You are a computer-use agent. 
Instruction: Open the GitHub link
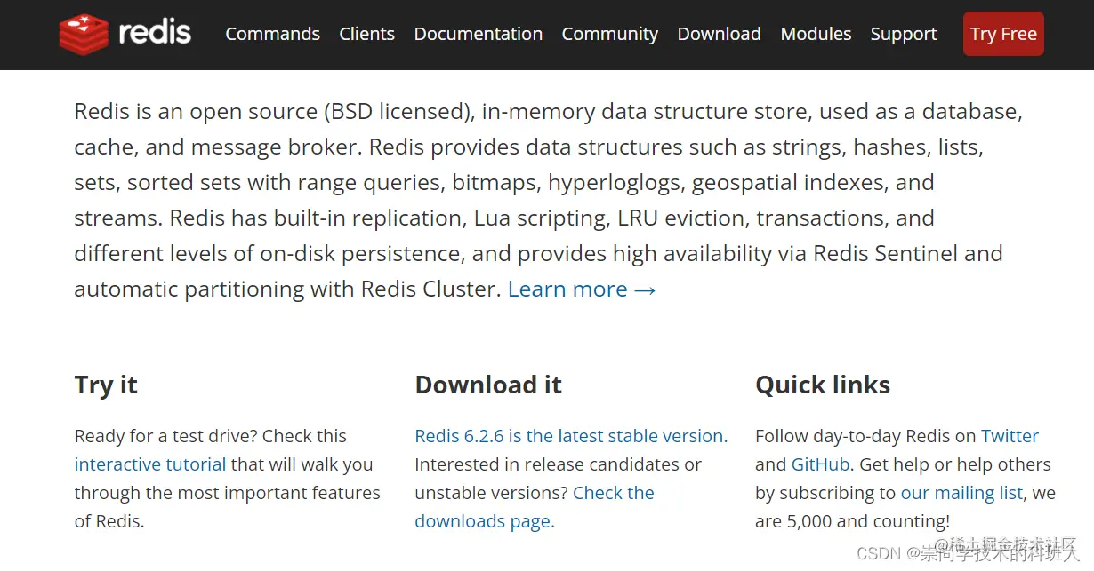[x=820, y=464]
